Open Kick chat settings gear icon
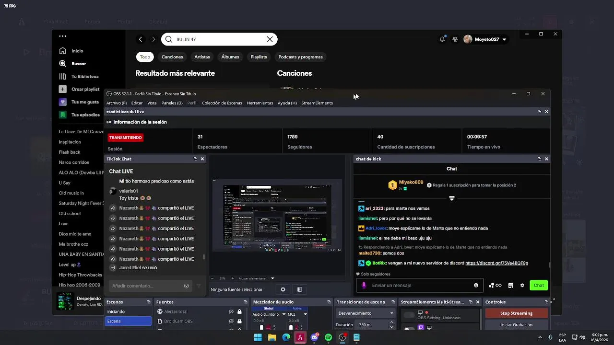The image size is (614, 345). pos(522,285)
